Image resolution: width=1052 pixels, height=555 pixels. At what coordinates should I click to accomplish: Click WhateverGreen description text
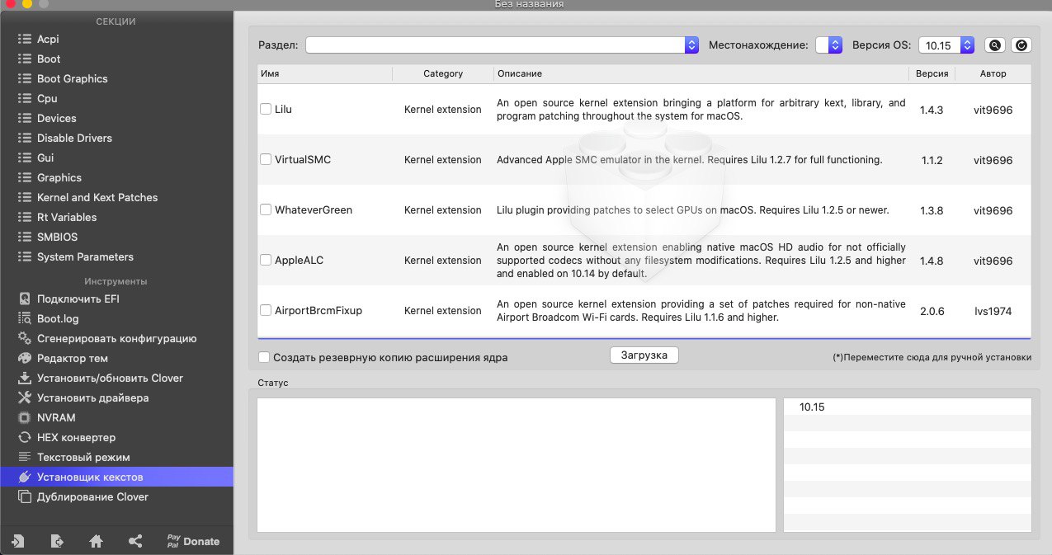(693, 210)
